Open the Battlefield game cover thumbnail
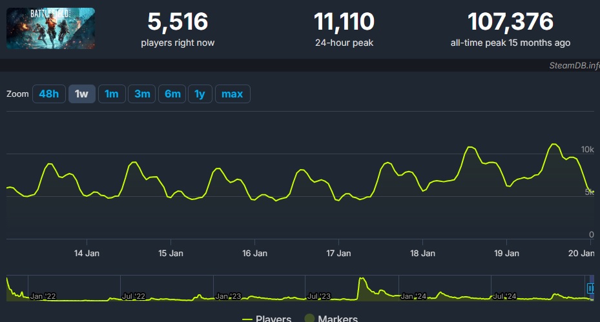This screenshot has width=600, height=322. 50,28
